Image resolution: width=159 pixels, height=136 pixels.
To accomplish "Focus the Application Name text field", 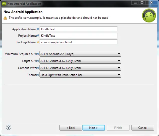I will [78, 29].
